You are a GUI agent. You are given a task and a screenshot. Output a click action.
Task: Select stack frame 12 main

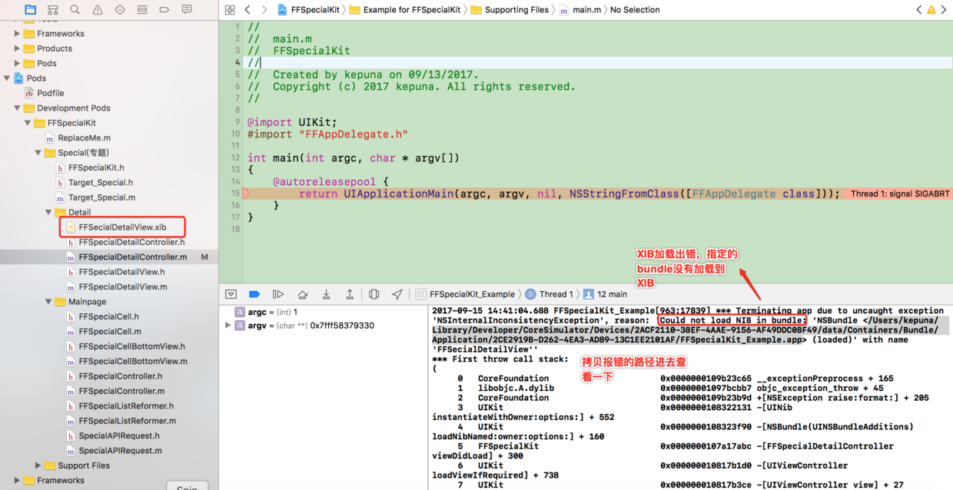click(x=605, y=294)
